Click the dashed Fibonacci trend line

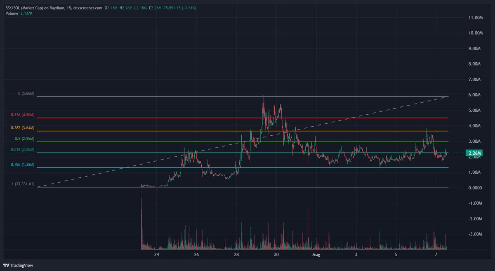click(243, 141)
